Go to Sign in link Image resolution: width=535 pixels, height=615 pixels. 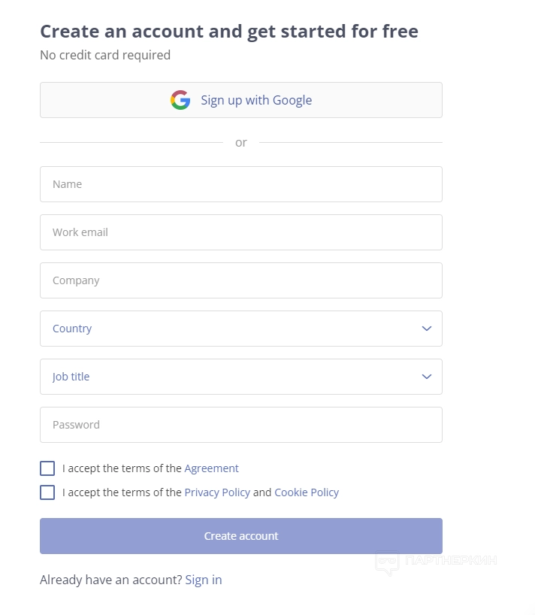(x=204, y=580)
